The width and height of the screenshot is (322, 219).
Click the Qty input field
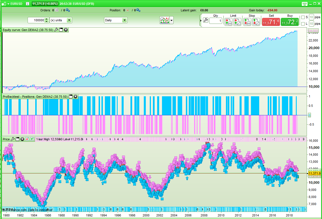click(x=216, y=21)
